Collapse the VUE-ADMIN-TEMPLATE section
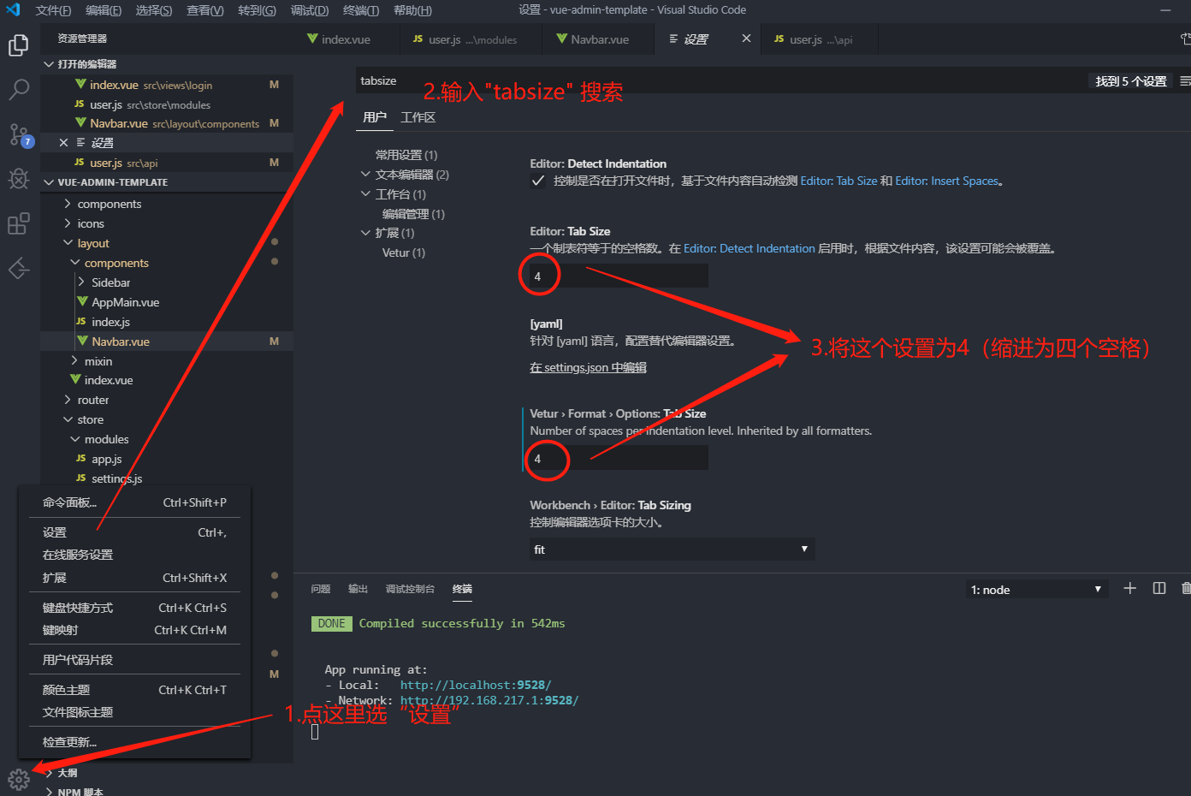 tap(49, 182)
